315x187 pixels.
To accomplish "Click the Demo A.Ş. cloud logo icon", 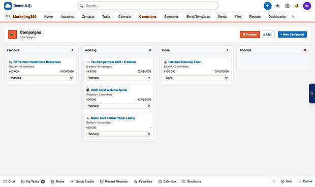I will (8, 6).
